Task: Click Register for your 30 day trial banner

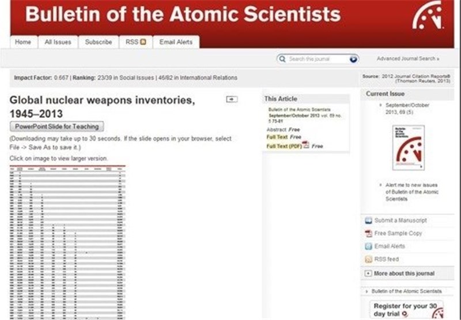Action: (x=406, y=310)
